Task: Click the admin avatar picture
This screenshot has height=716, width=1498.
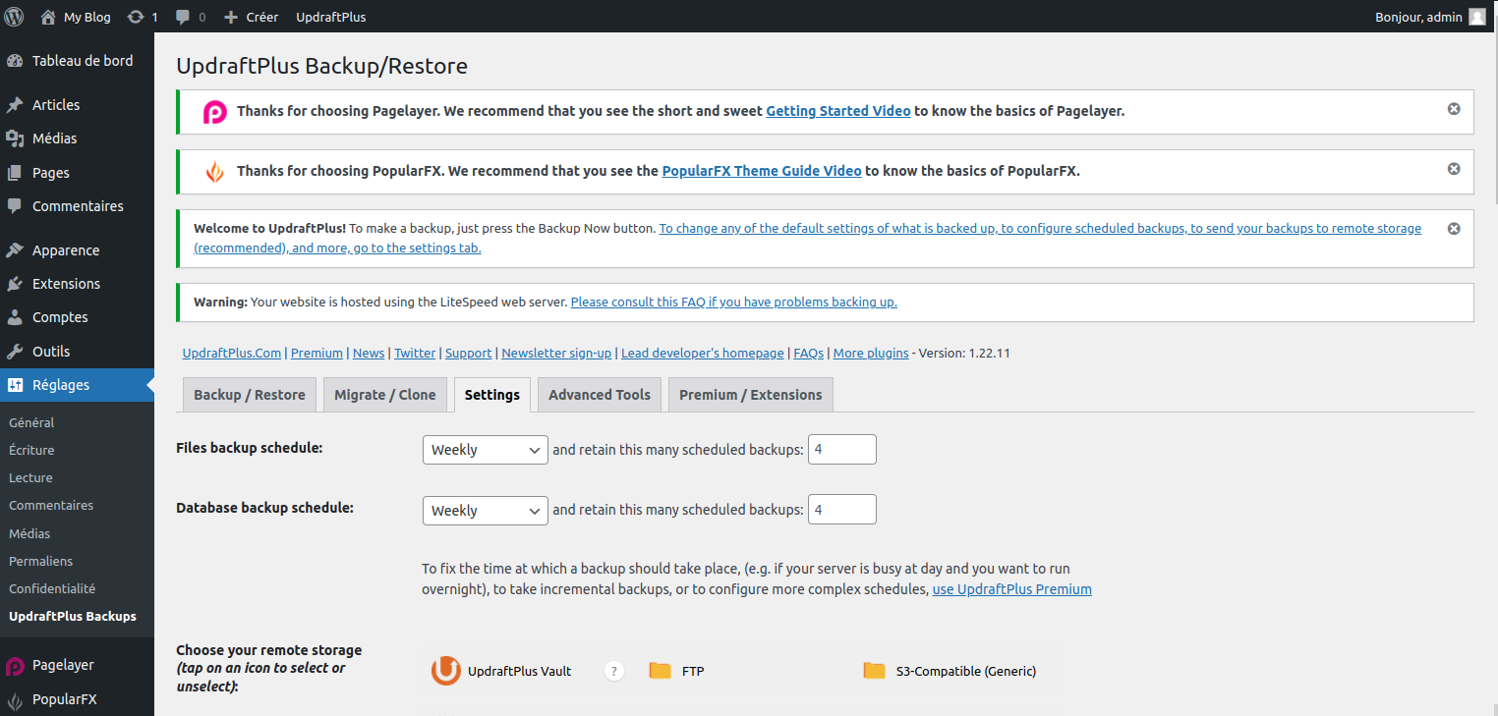Action: tap(1477, 17)
